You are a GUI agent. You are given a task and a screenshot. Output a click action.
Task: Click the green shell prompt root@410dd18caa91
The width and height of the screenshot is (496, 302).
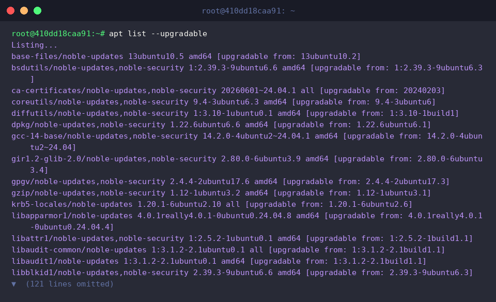pos(58,34)
